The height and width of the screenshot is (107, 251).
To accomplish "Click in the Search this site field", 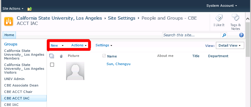I will 192,35.
